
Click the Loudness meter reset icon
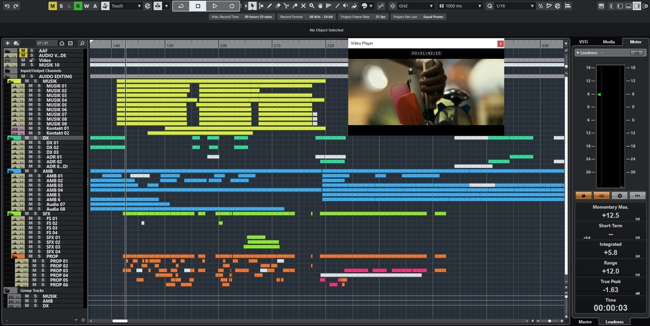pos(637,195)
